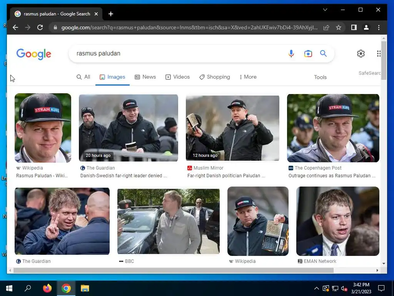Viewport: 394px width, 296px height.
Task: Close the rasmus paludan Google Search tab
Action: (x=96, y=14)
